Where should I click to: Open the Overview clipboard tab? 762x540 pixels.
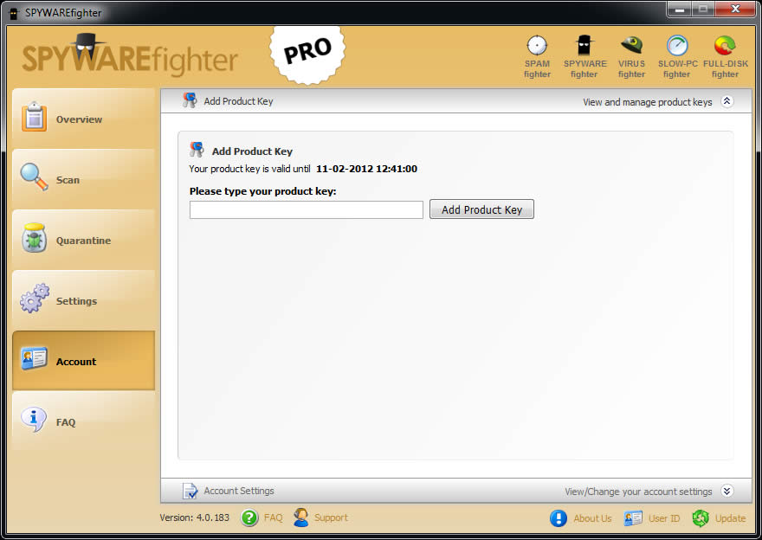tap(84, 119)
